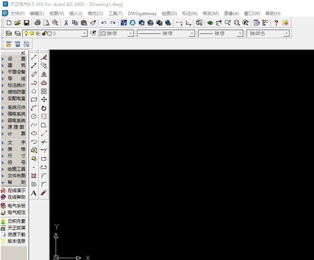Select the Arc draw tool

[34, 108]
